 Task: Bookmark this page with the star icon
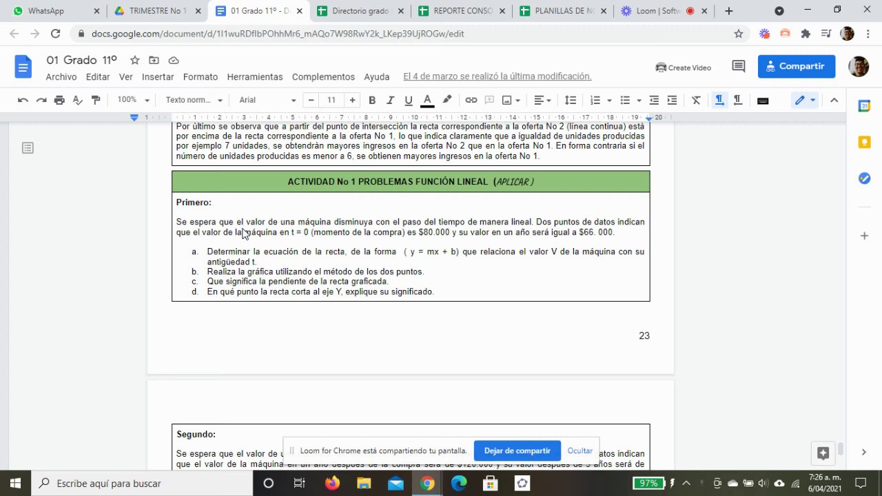coord(739,34)
